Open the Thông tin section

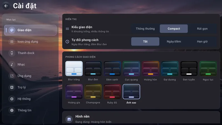point(30,110)
